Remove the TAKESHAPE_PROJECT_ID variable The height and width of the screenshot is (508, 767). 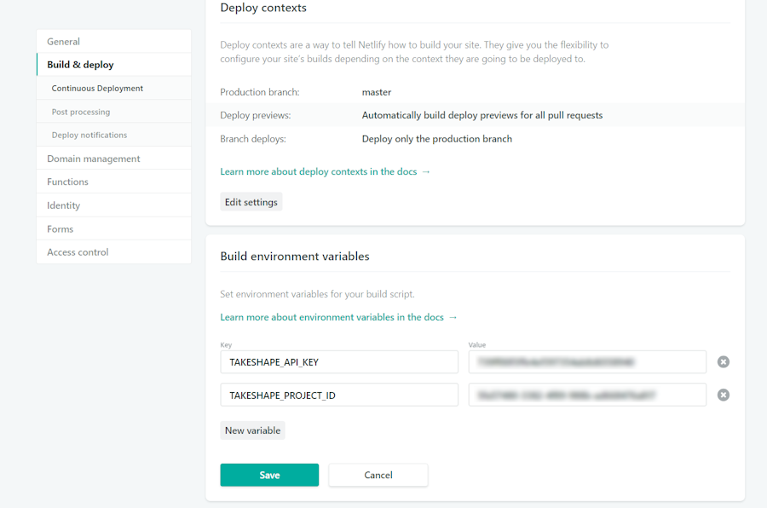coord(723,395)
